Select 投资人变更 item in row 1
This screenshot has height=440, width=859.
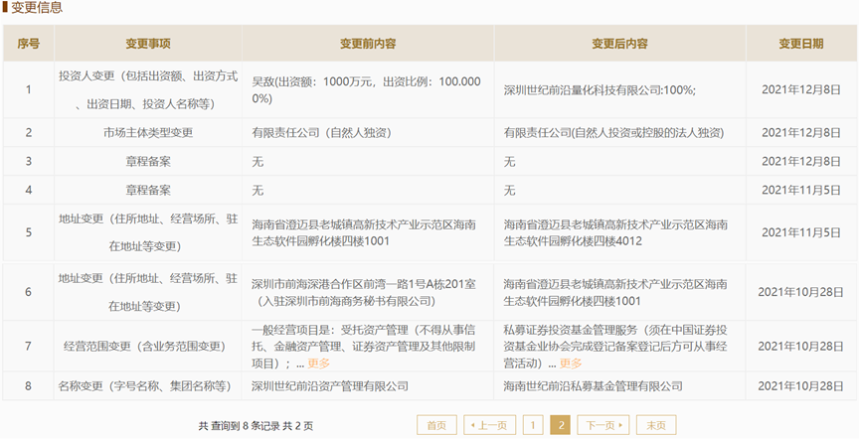(x=148, y=89)
